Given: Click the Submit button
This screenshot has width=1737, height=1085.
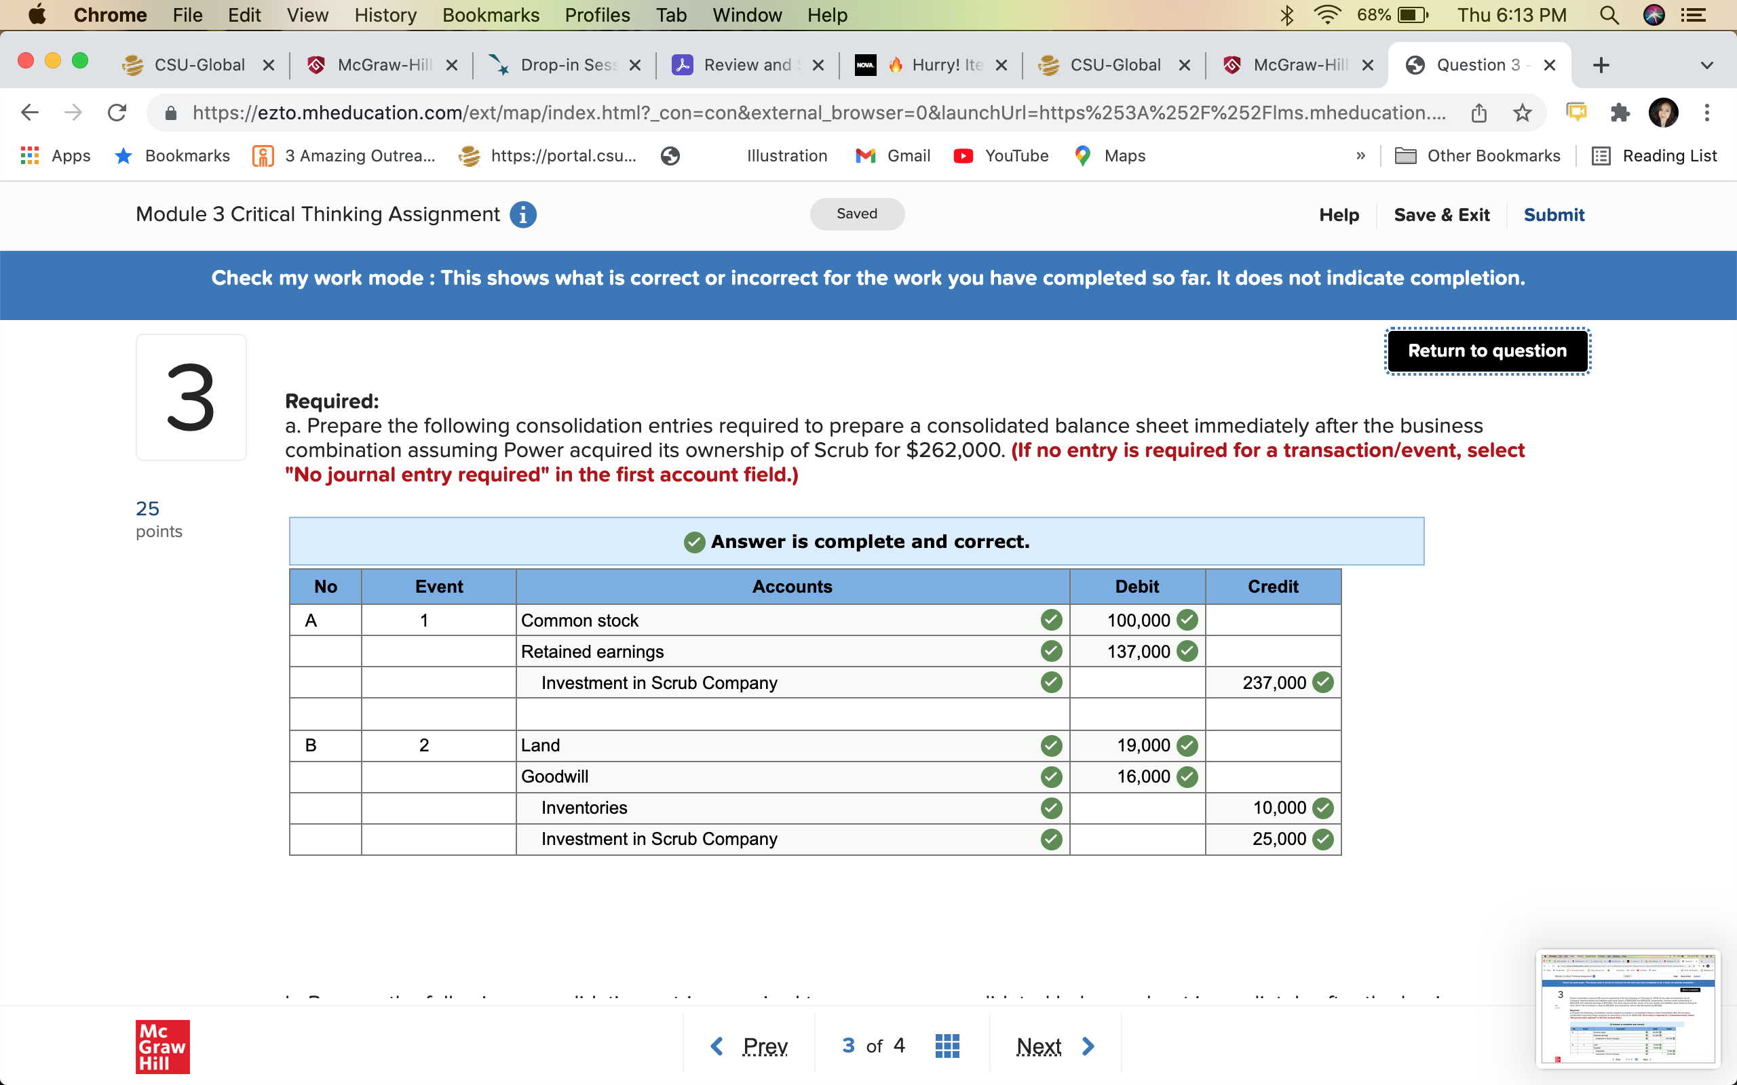Looking at the screenshot, I should [1553, 214].
